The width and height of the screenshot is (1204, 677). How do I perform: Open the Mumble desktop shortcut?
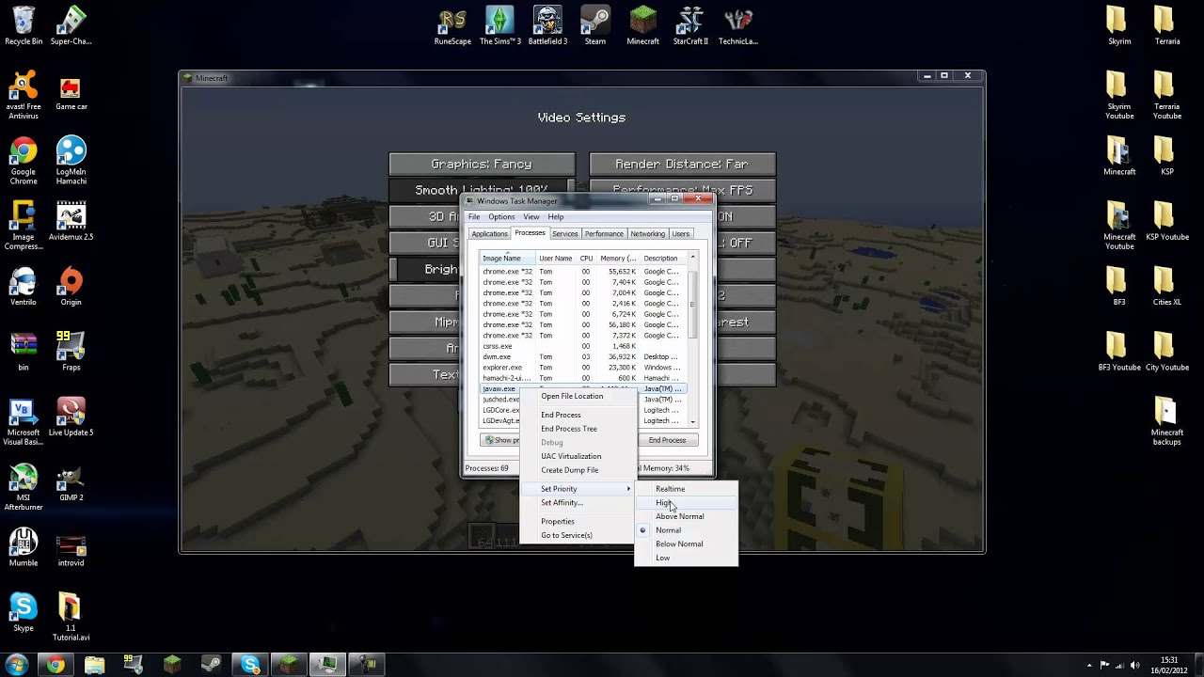coord(24,547)
